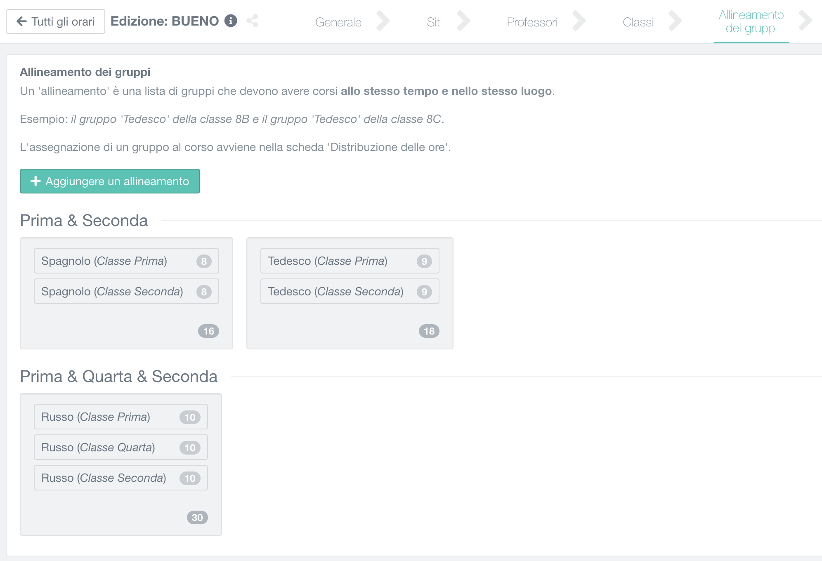The width and height of the screenshot is (822, 561).
Task: Go to the Classi tab
Action: 638,22
